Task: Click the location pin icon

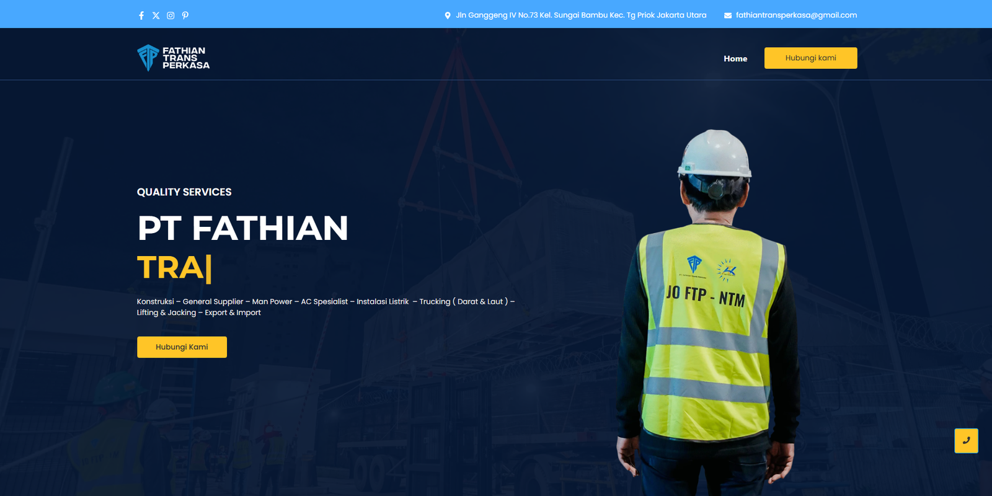Action: (448, 15)
